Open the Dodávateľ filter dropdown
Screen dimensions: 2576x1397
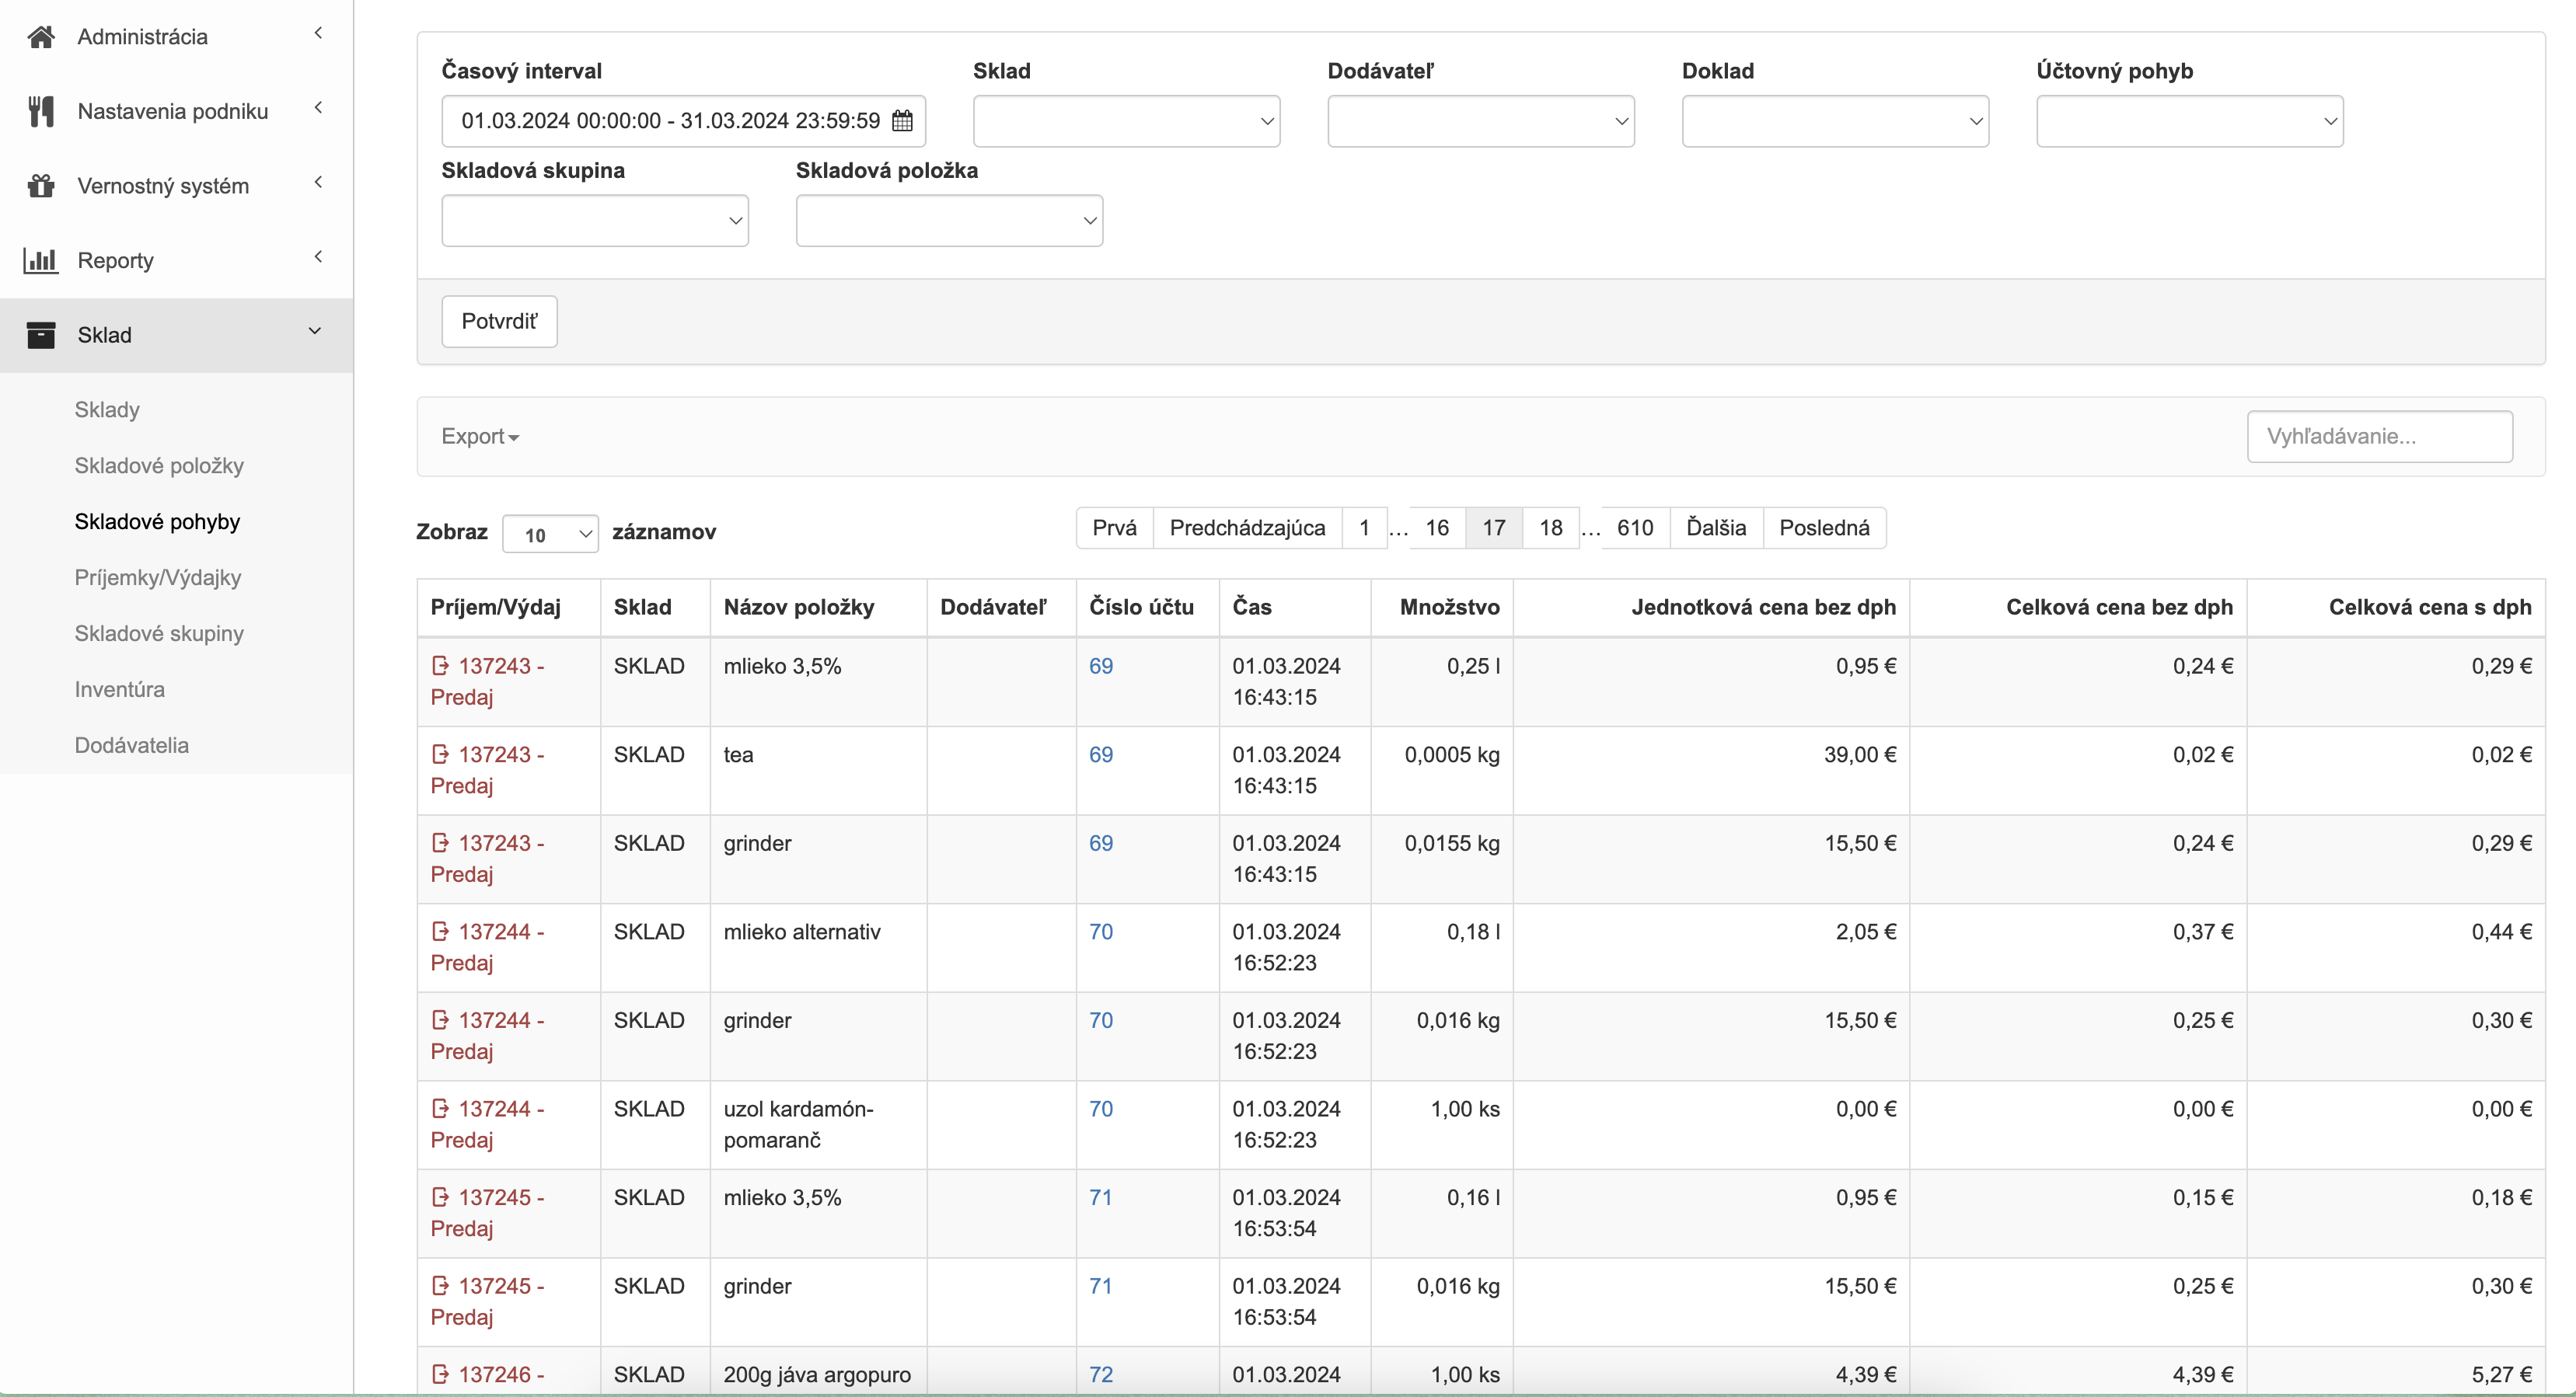click(x=1480, y=120)
